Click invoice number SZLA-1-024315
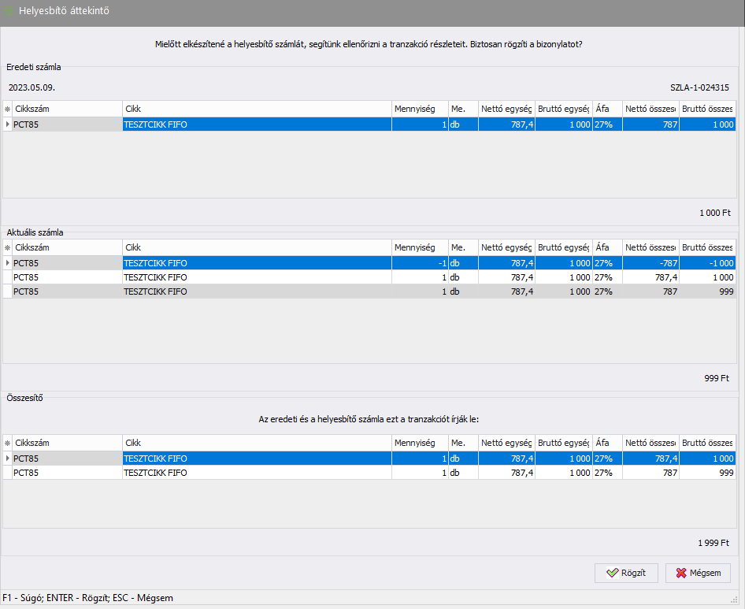745x609 pixels. tap(698, 87)
